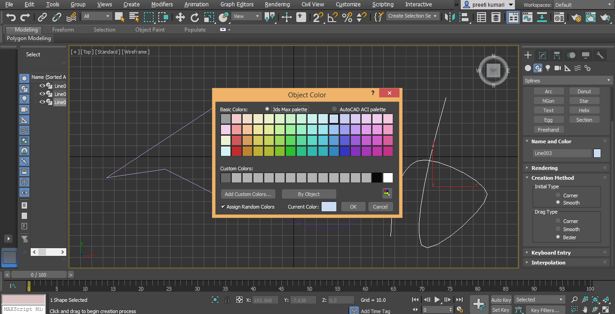This screenshot has width=615, height=314.
Task: Open the All selection filter dropdown
Action: (96, 16)
